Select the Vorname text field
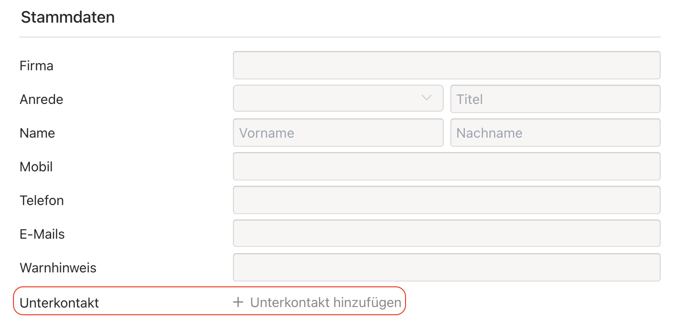Viewport: 678px width, 334px height. (x=338, y=133)
